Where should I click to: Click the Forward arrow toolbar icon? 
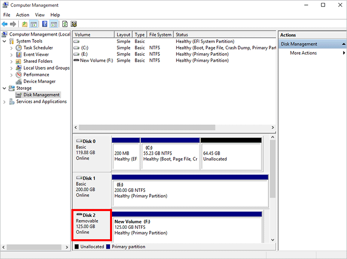tap(13, 24)
